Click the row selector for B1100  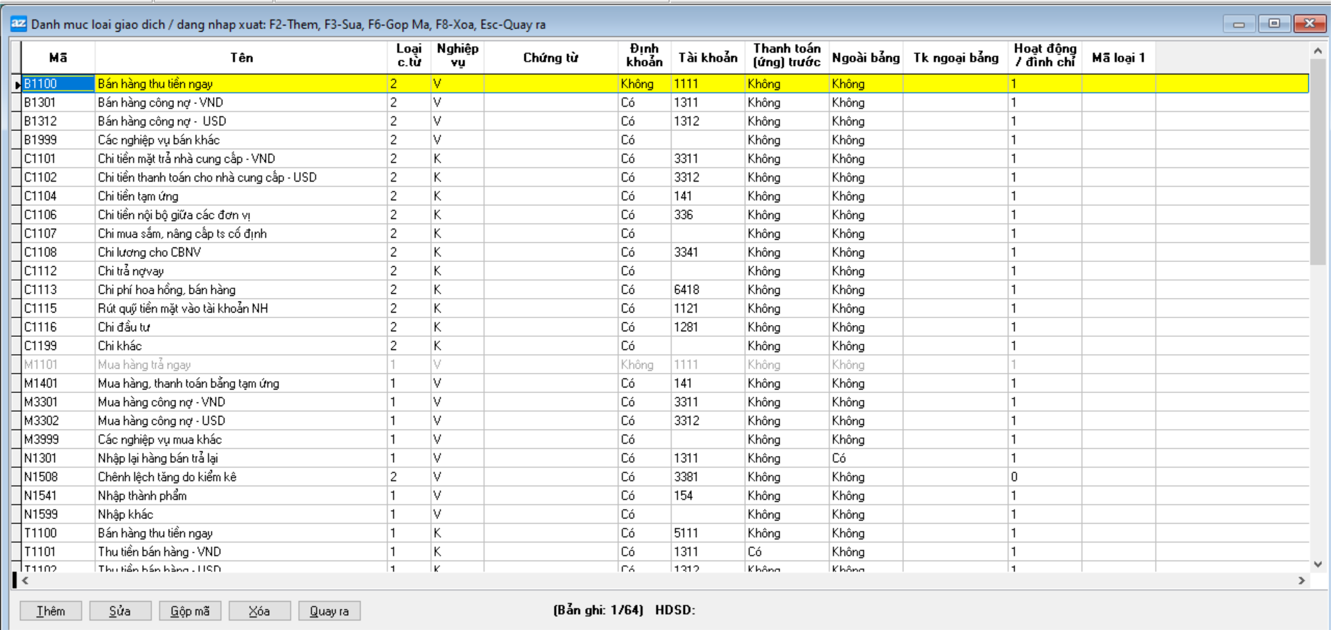(x=17, y=85)
